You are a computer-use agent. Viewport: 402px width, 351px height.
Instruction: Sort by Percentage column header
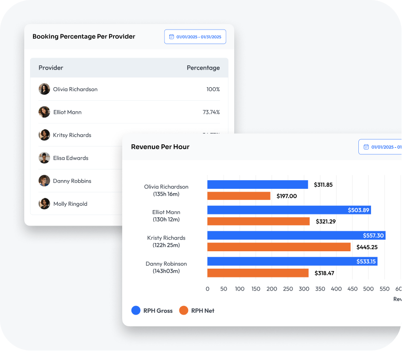click(203, 68)
